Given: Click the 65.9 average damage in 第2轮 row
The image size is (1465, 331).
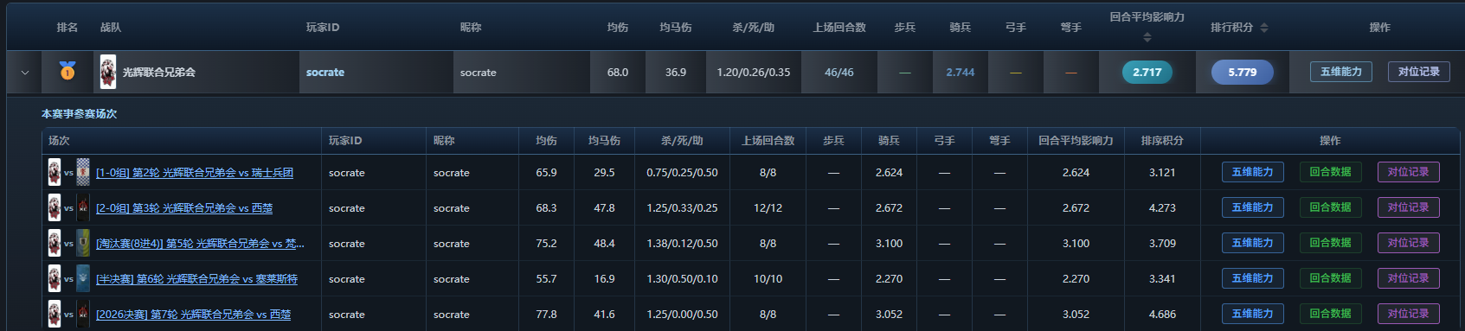Looking at the screenshot, I should 546,173.
